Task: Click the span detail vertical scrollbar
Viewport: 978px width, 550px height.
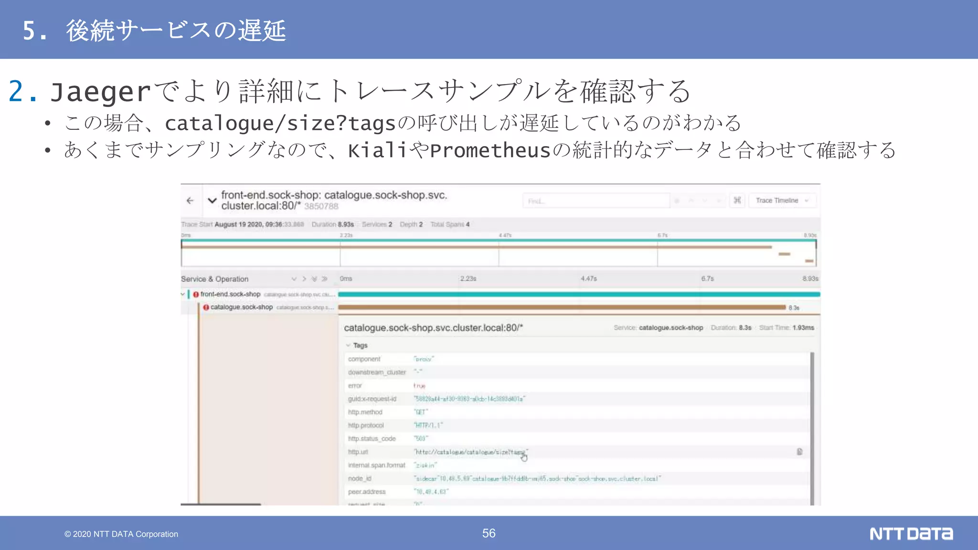Action: [x=812, y=429]
